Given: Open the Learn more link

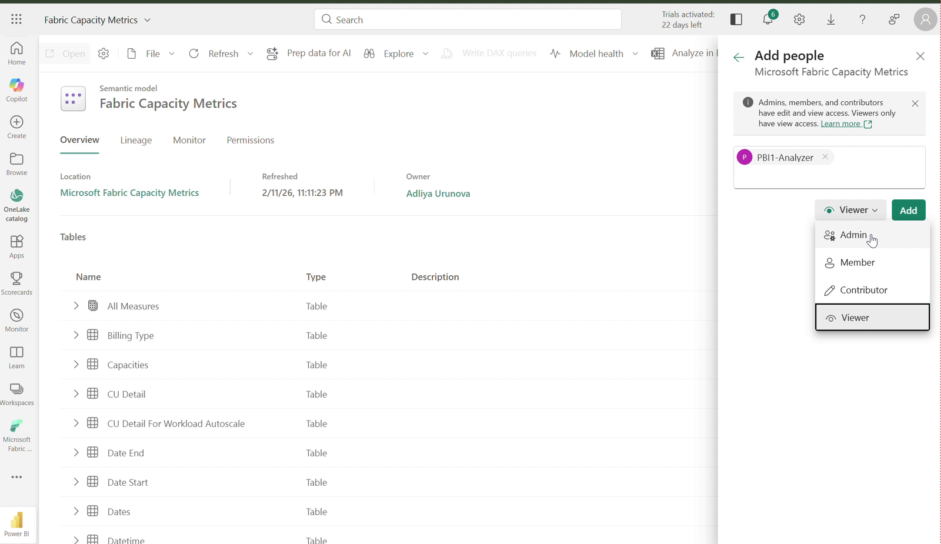Looking at the screenshot, I should point(846,124).
